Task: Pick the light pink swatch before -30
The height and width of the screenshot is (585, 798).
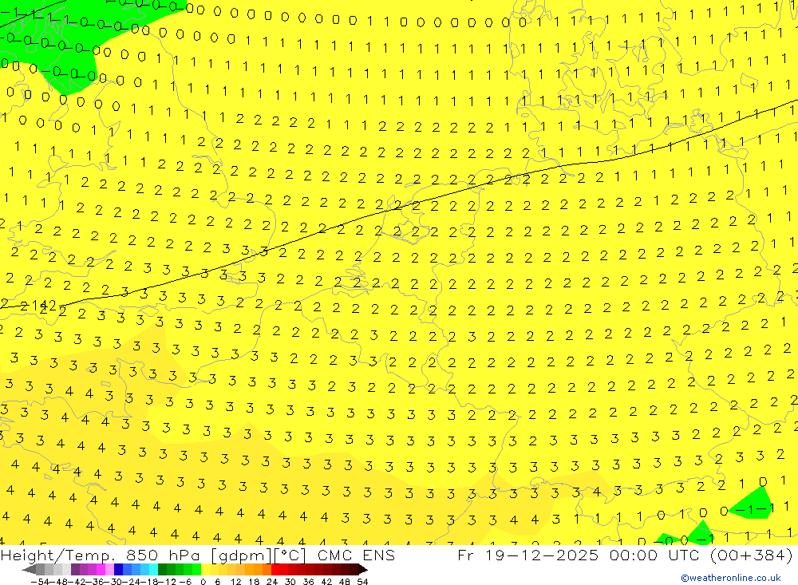Action: point(109,569)
